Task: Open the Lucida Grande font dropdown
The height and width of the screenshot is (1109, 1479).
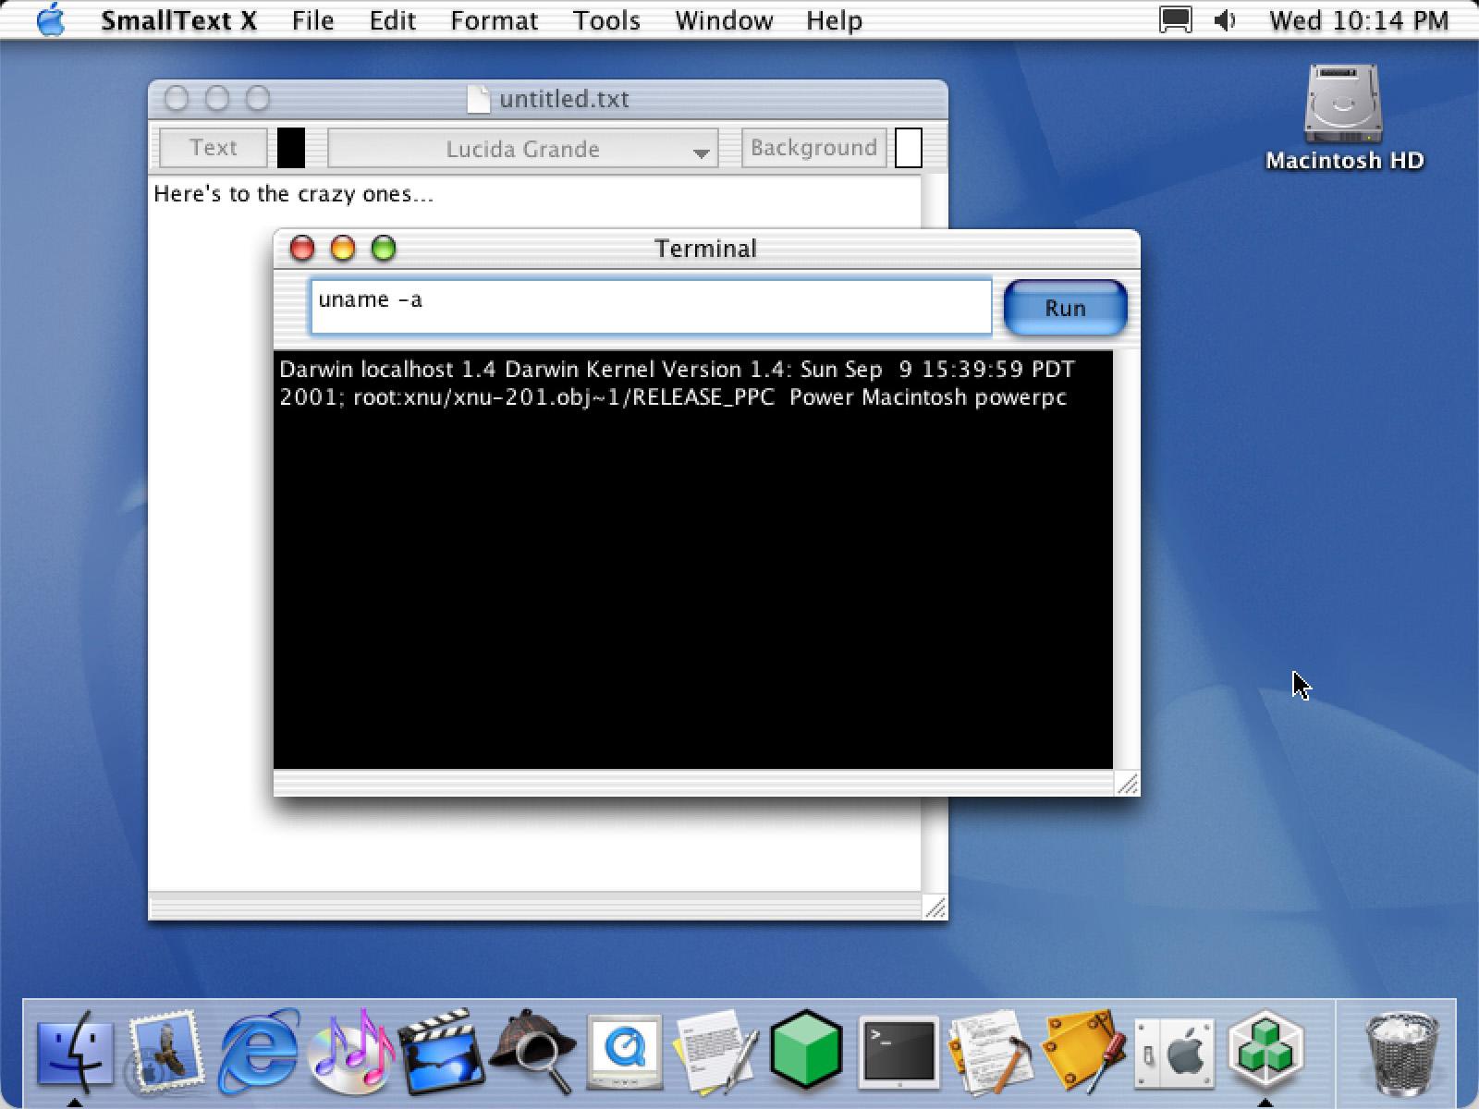Action: [523, 149]
